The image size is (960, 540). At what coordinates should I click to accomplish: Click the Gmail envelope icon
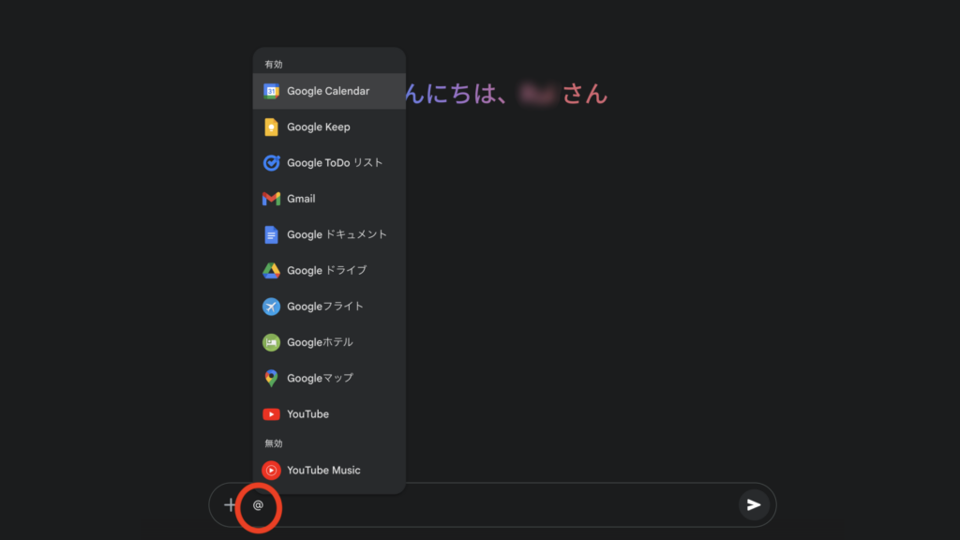(271, 199)
